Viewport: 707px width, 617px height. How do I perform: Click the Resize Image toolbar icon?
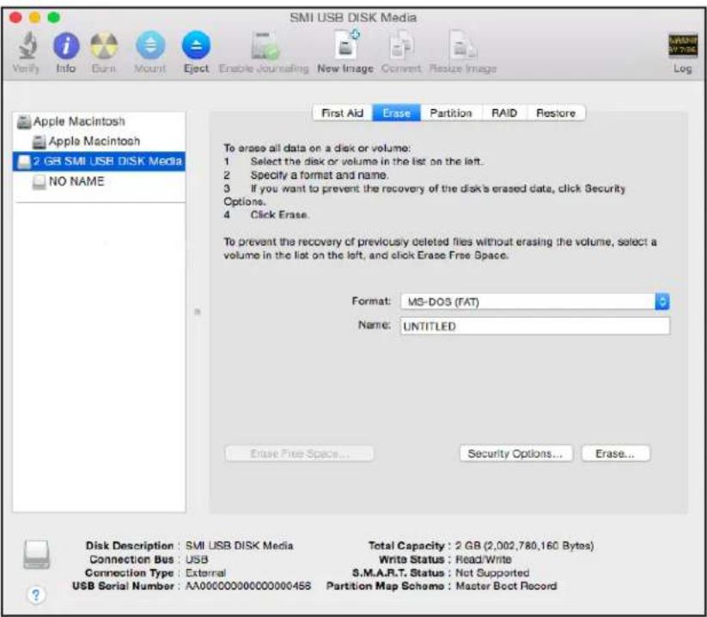point(463,45)
